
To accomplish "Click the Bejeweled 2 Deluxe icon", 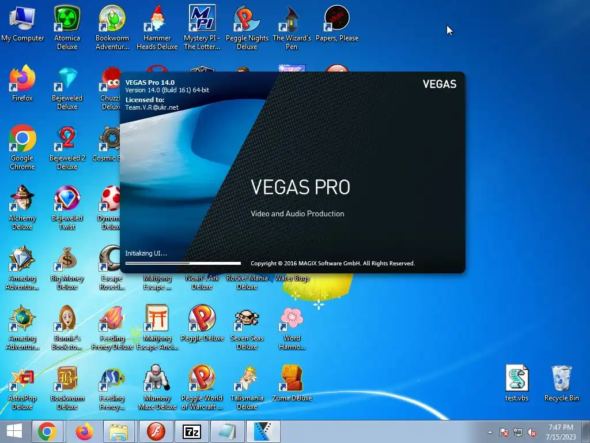I will (67, 148).
